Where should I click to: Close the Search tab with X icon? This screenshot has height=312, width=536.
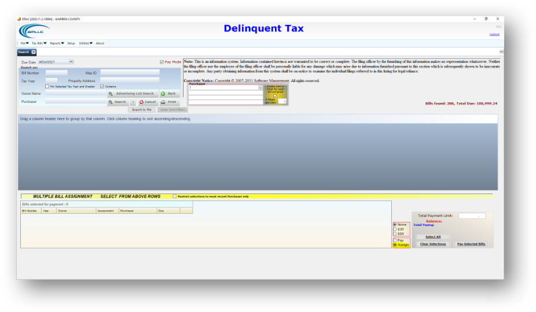34,52
